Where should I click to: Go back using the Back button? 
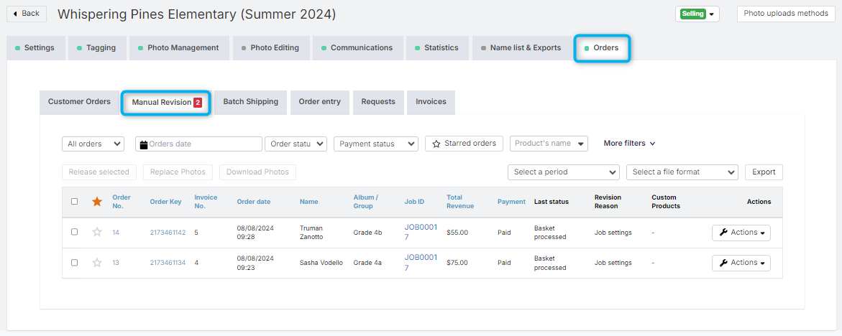[x=27, y=14]
